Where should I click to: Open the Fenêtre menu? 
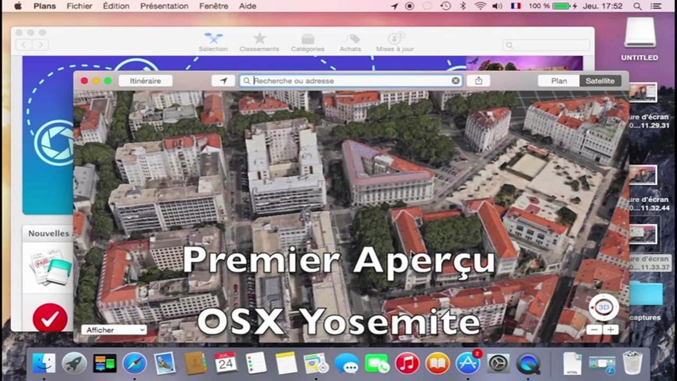tap(214, 6)
